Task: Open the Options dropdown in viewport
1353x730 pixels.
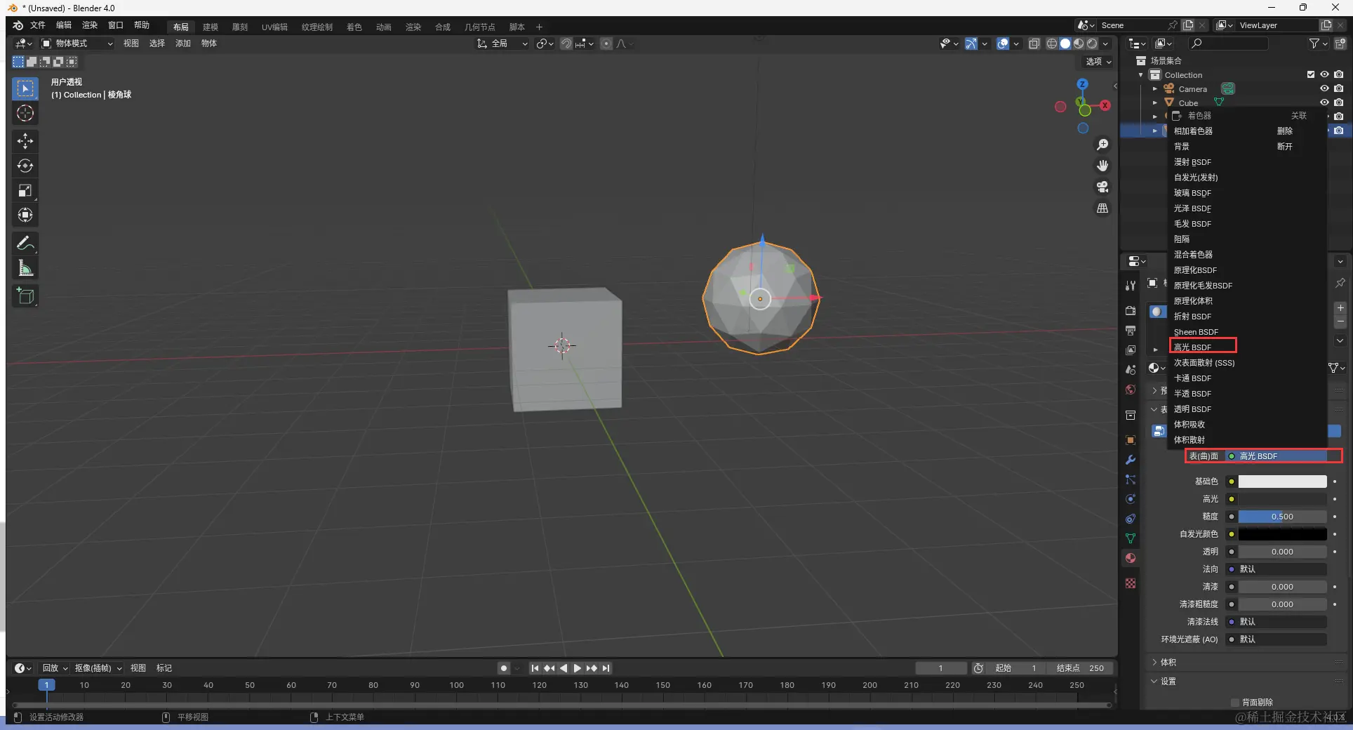Action: pos(1098,62)
